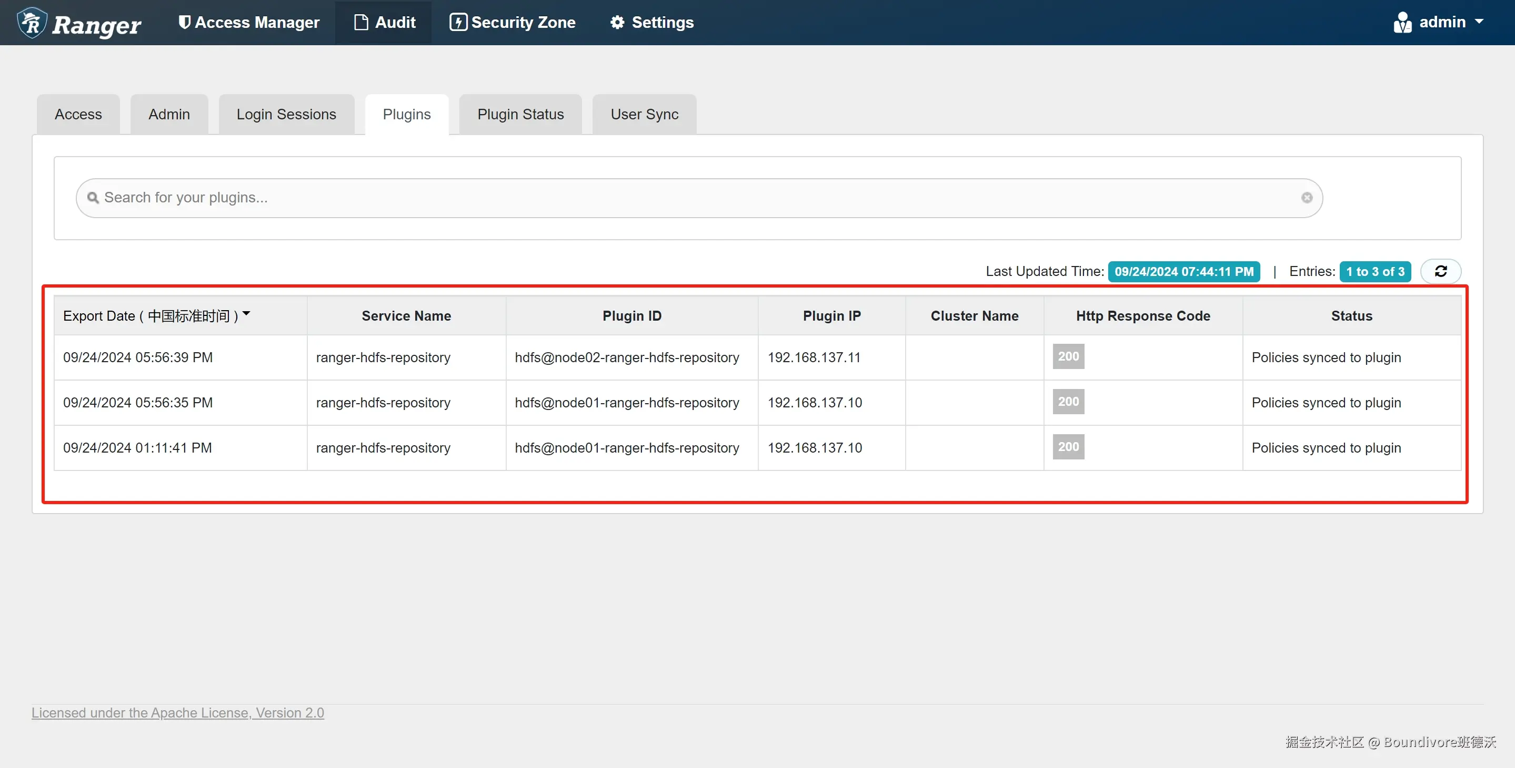Click the refresh table icon button
Screen dimensions: 1515x768
click(1440, 271)
